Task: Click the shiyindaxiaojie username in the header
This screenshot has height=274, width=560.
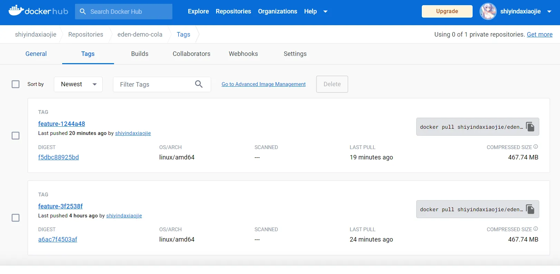Action: click(520, 11)
